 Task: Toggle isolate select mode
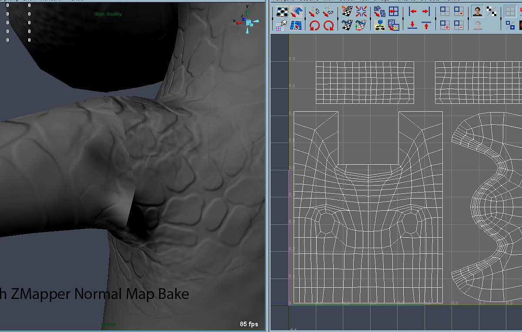pyautogui.click(x=445, y=12)
